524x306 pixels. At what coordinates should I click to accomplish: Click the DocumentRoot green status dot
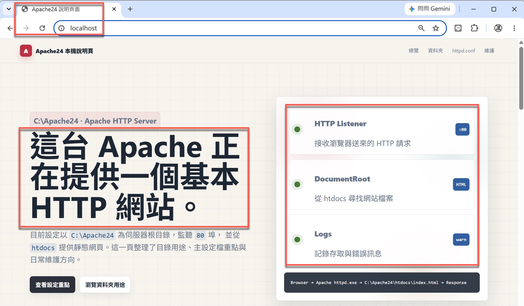(x=297, y=184)
